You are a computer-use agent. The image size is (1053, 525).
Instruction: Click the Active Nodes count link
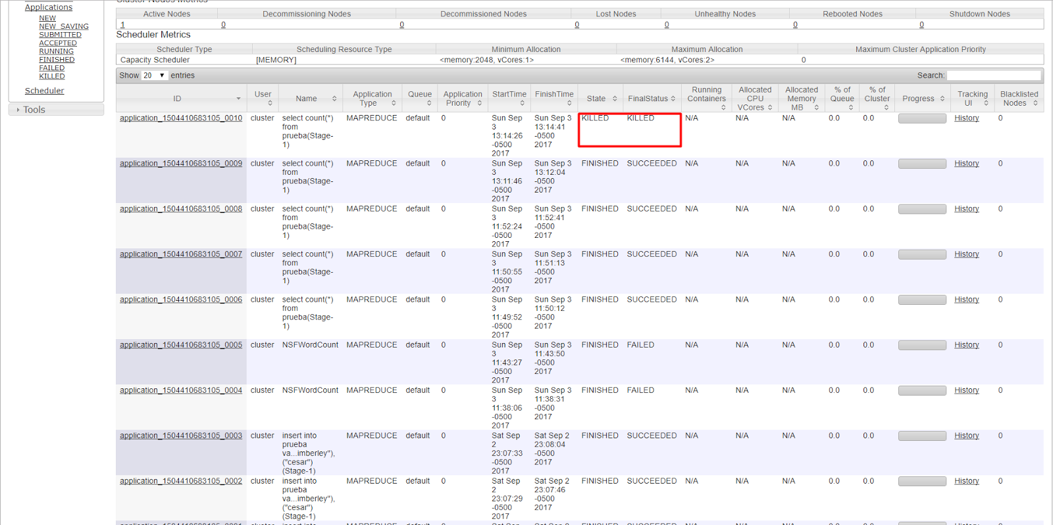coord(122,25)
